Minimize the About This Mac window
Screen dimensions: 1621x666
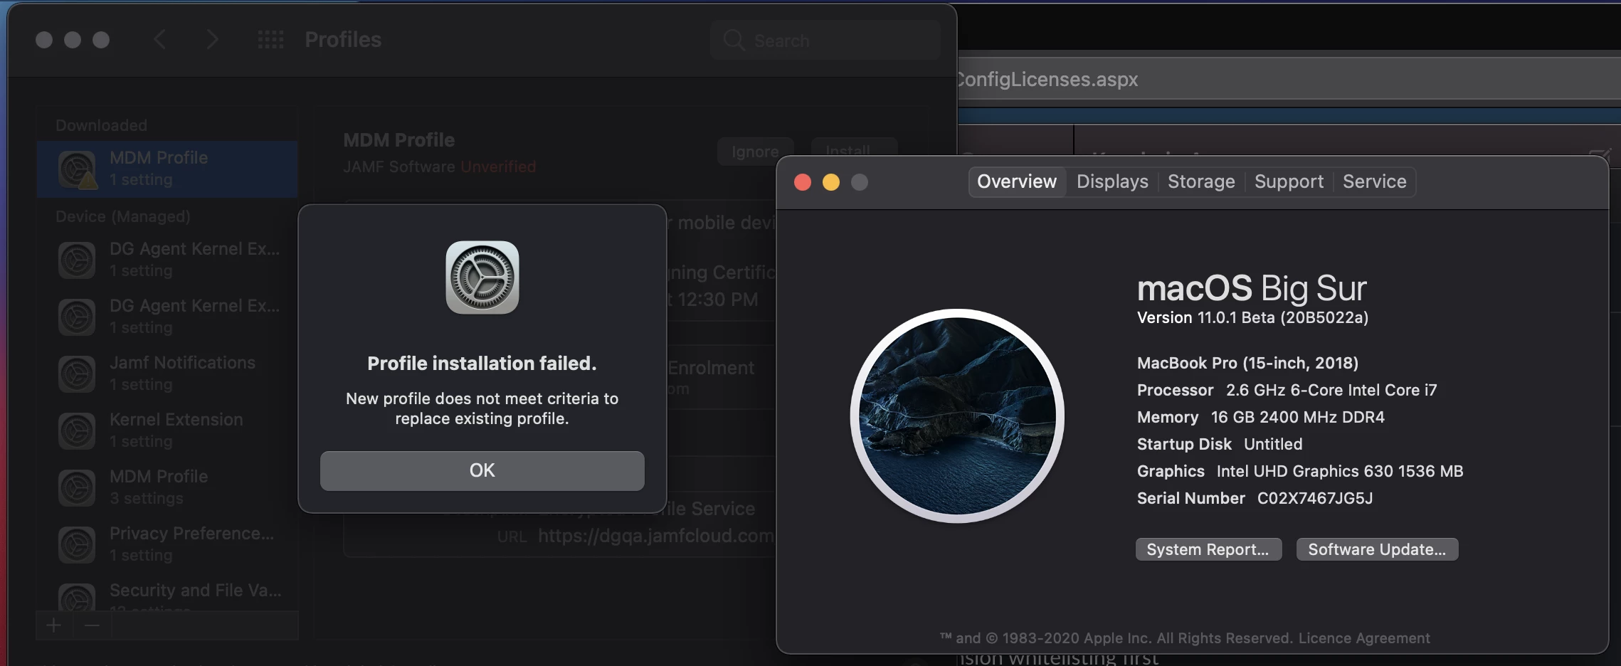click(x=831, y=182)
